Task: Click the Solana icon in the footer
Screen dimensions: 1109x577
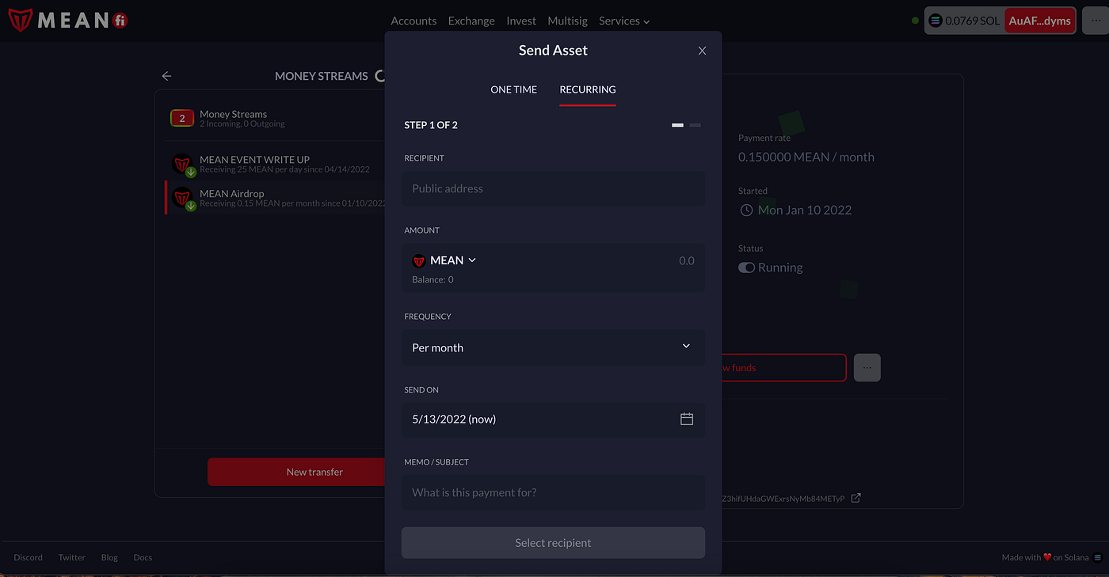Action: 1098,557
